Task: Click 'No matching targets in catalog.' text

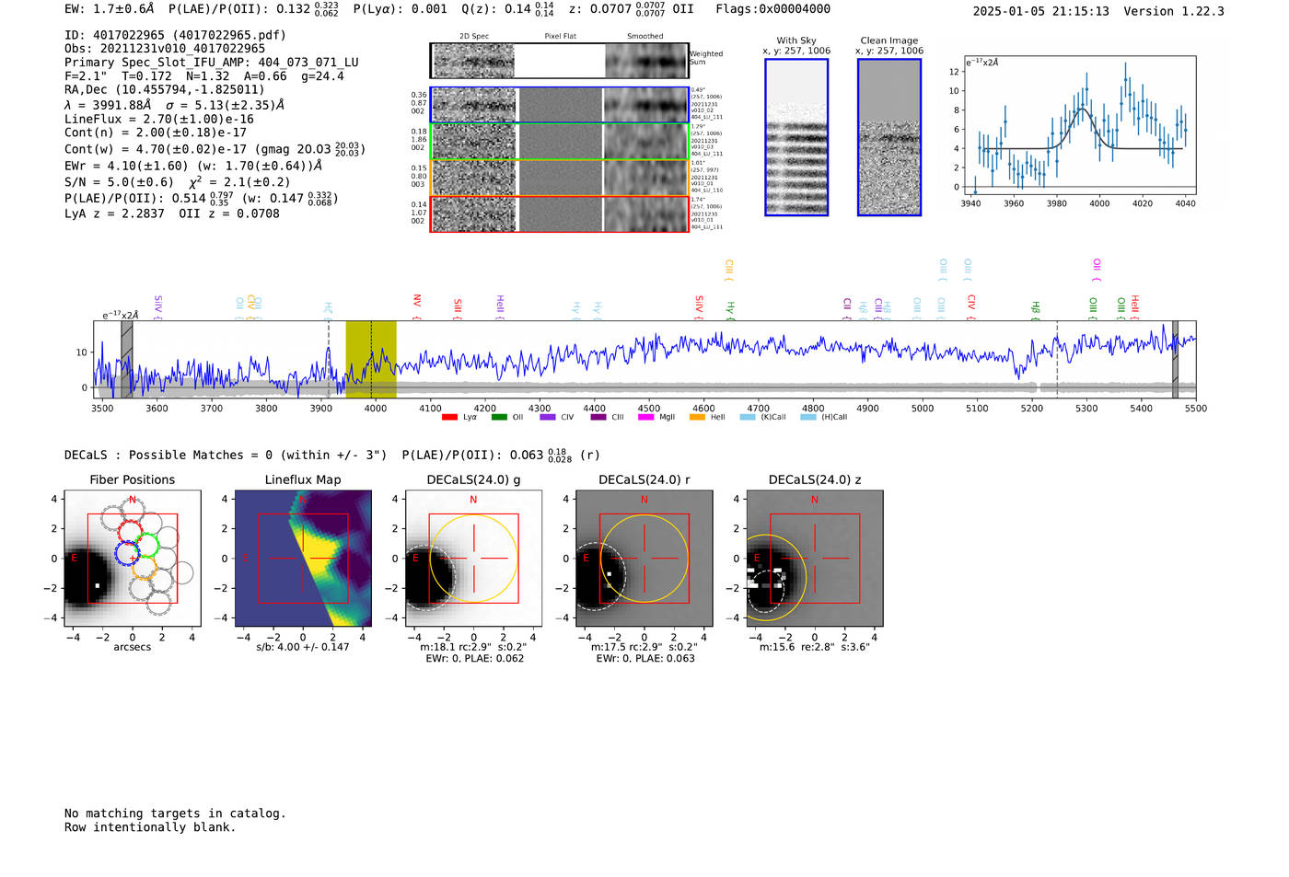Action: click(x=175, y=814)
